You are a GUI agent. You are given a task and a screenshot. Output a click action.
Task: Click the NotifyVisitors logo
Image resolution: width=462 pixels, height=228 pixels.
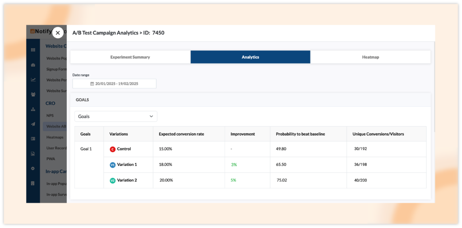41,31
